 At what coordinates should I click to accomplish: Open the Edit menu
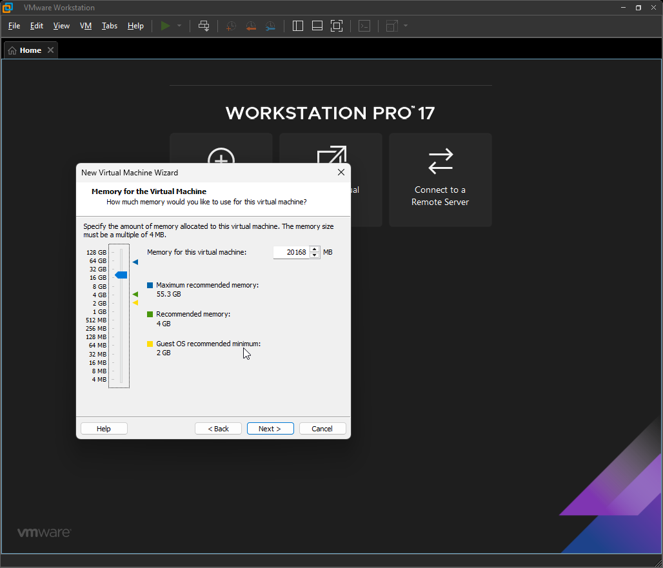[37, 26]
